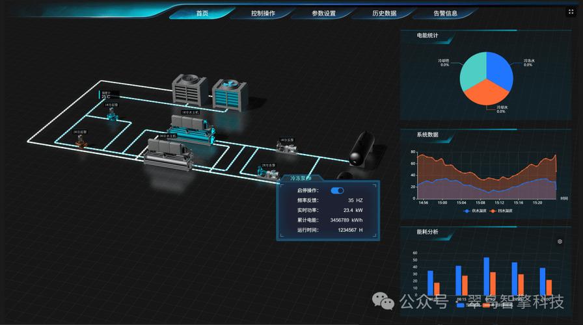Open the gear settings icon in 能耗分析 panel
Image resolution: width=583 pixels, height=325 pixels.
point(560,241)
